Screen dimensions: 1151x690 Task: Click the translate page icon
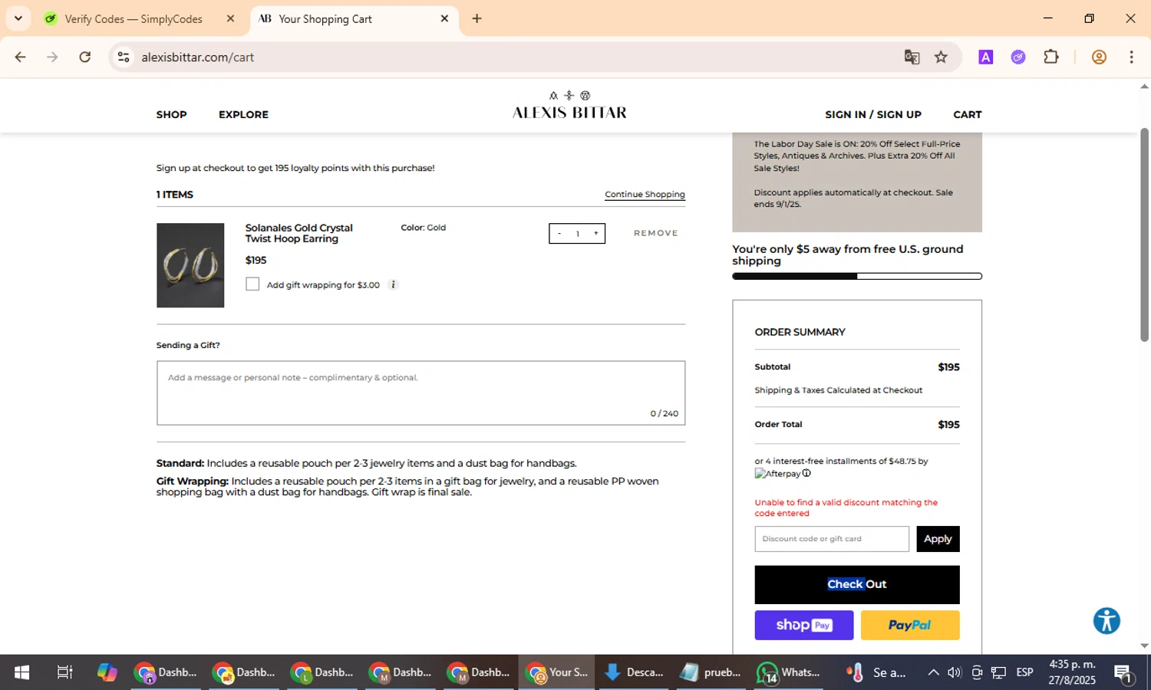click(912, 57)
